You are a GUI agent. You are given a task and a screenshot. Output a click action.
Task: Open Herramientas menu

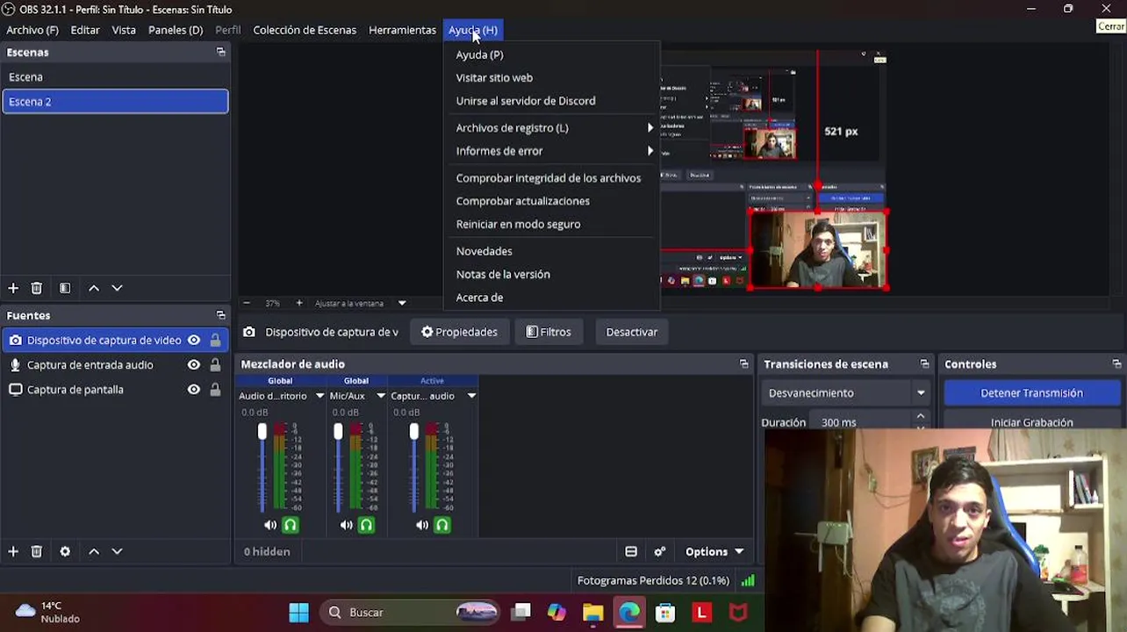[402, 30]
